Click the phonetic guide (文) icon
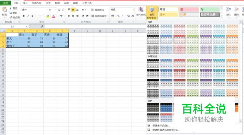Screen dimensions: 244x135 point(61,16)
